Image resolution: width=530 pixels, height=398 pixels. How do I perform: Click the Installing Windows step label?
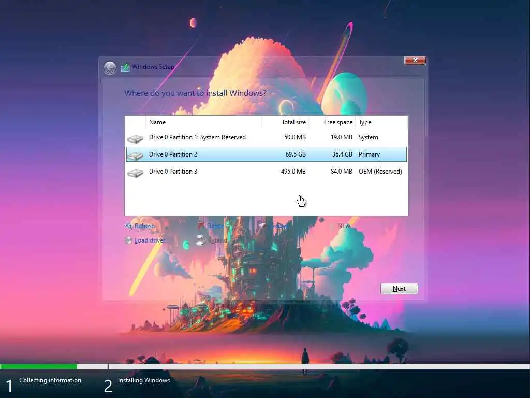144,380
